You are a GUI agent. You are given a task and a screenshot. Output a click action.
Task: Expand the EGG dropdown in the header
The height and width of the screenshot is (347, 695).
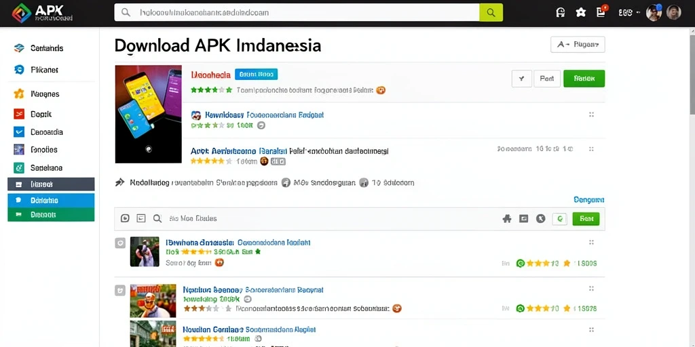point(629,13)
